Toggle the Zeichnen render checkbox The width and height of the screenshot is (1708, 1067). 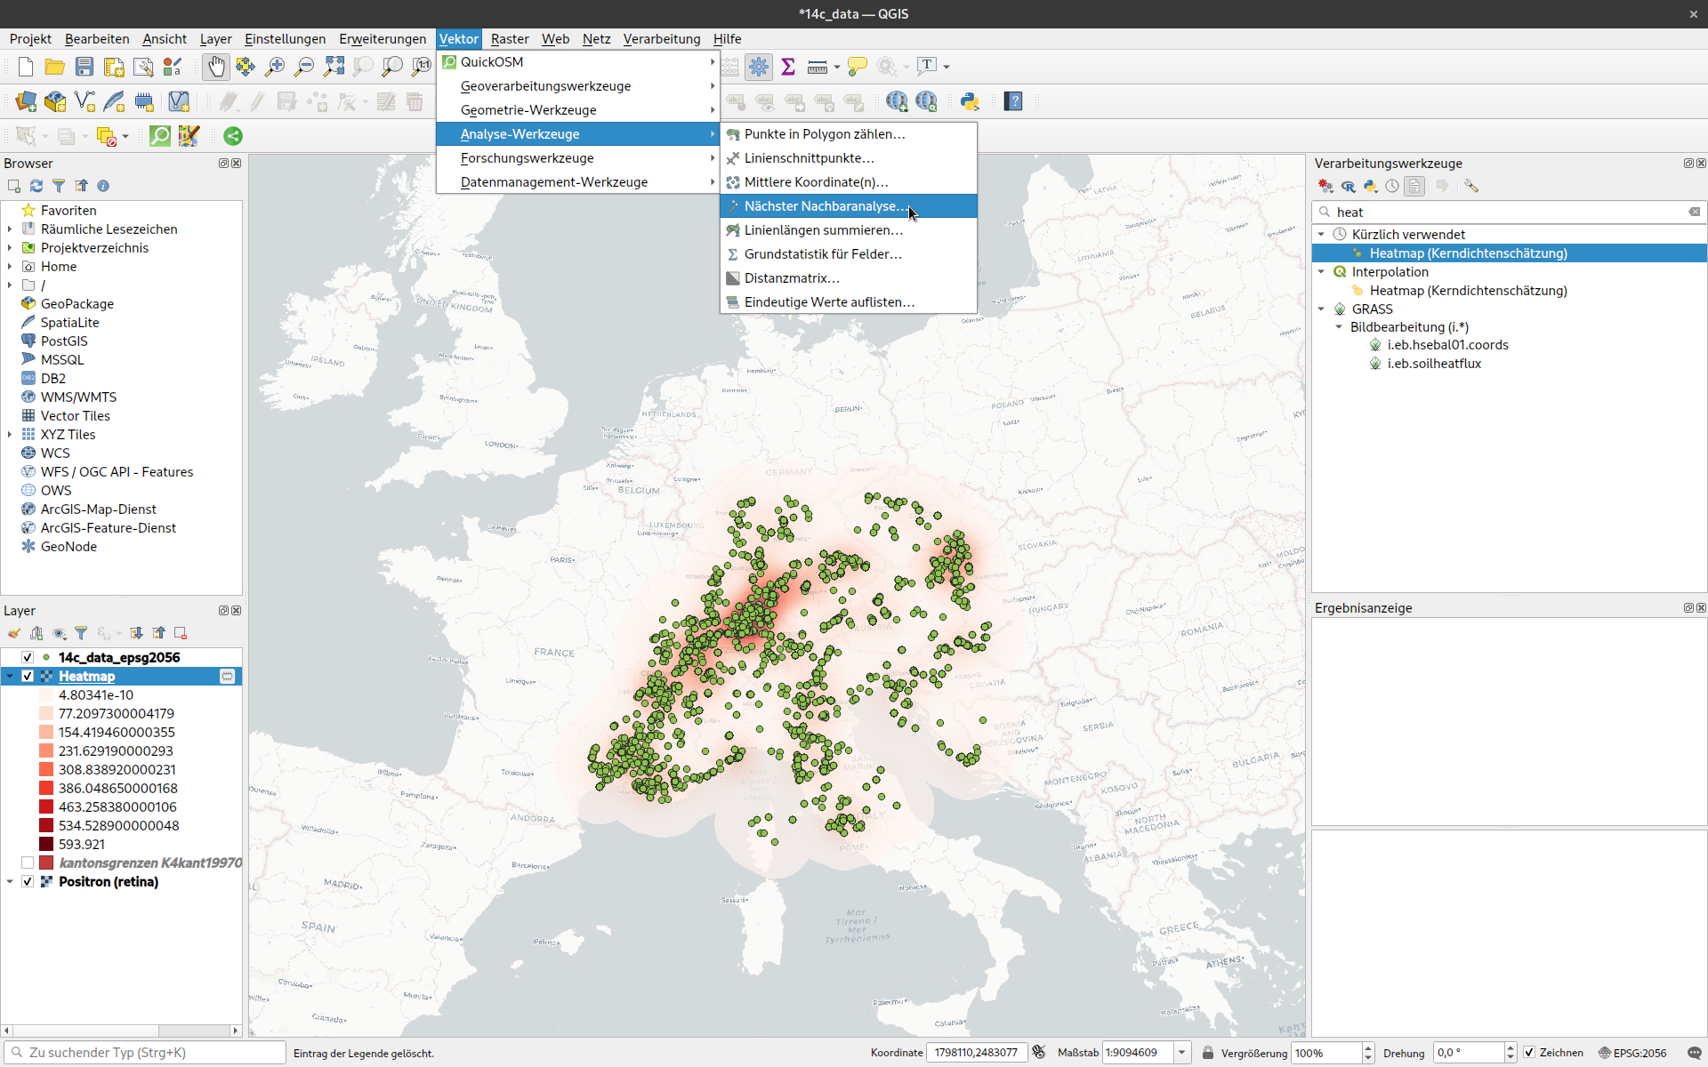tap(1529, 1053)
